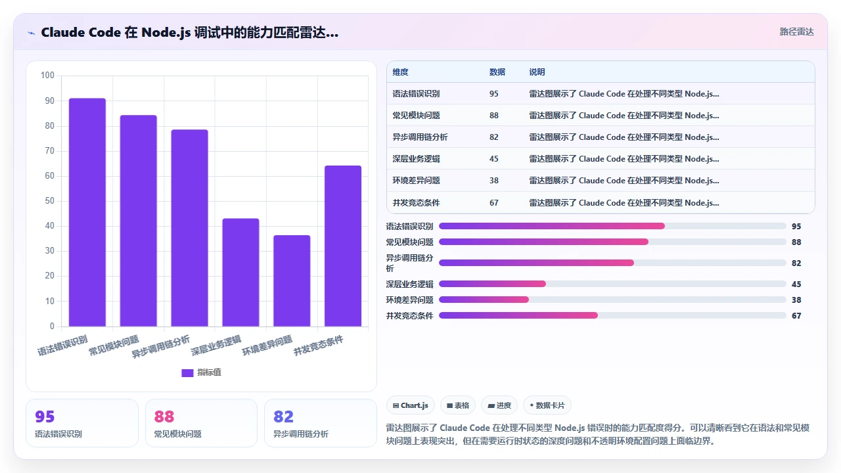
Task: Click table value 38
Action: pyautogui.click(x=494, y=181)
